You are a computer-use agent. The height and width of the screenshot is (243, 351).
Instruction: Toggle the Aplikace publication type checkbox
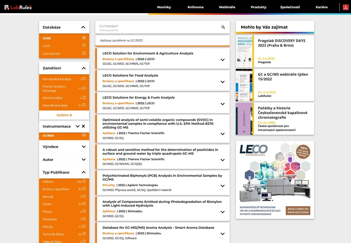click(x=84, y=182)
